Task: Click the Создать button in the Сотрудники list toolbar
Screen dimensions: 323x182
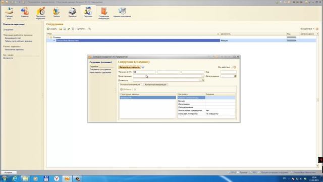Action: tap(51, 29)
